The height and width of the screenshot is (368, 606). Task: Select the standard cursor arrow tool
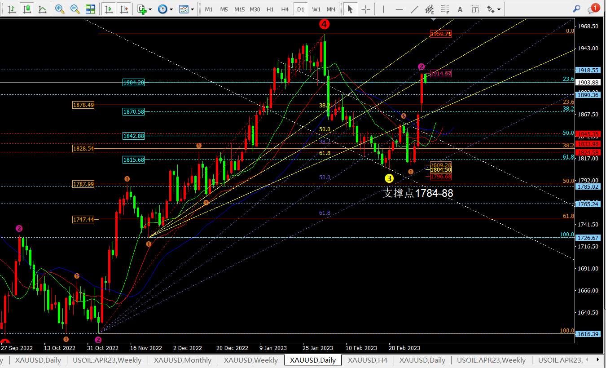click(350, 9)
